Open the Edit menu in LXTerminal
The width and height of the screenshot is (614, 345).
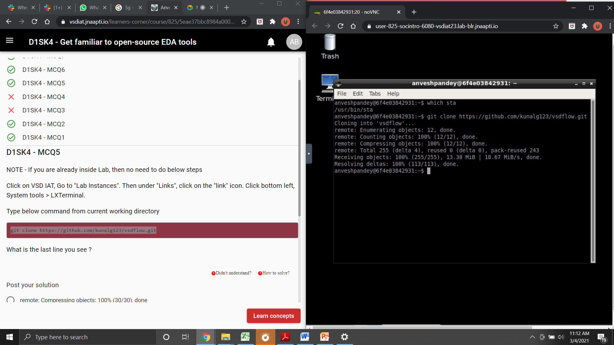tap(358, 94)
